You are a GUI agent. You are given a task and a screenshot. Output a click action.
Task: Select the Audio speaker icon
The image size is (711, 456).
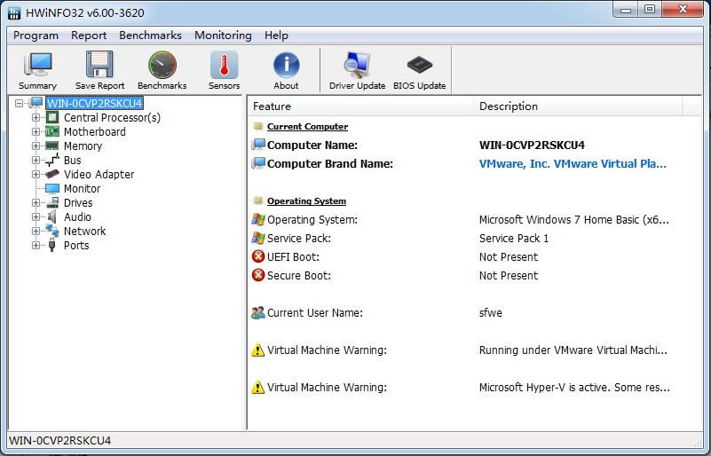(52, 216)
